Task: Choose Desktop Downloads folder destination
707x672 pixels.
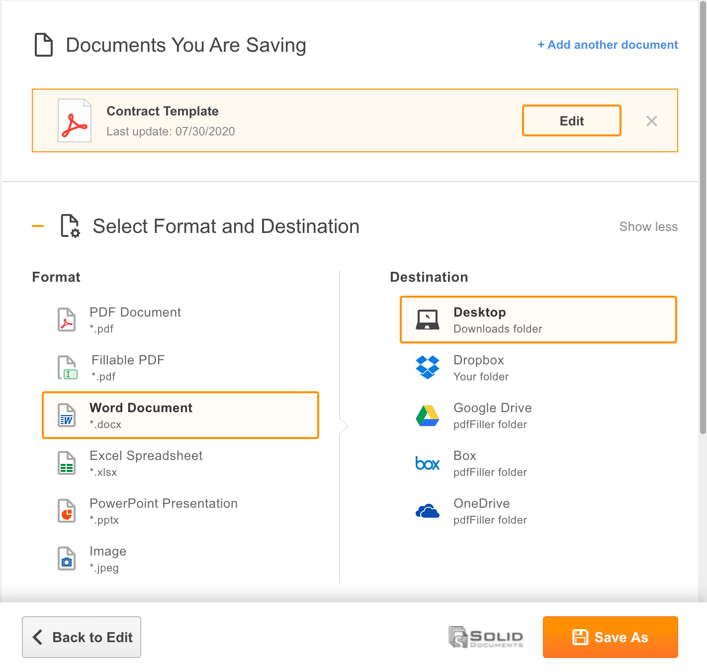Action: tap(538, 320)
